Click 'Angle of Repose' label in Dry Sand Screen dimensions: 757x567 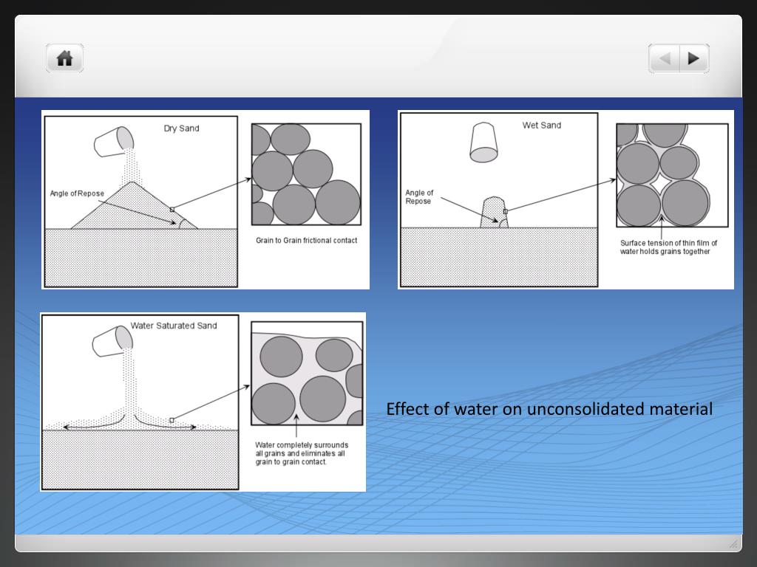pos(77,193)
